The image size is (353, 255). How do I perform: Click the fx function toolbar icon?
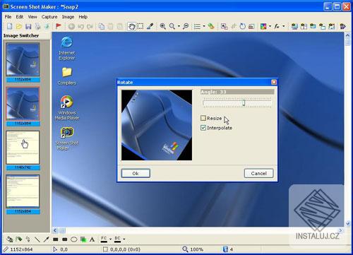click(x=277, y=26)
